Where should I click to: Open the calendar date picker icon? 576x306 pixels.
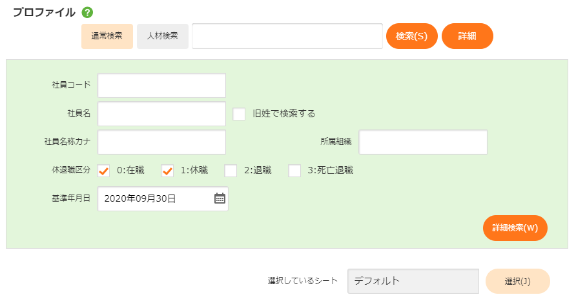point(220,198)
